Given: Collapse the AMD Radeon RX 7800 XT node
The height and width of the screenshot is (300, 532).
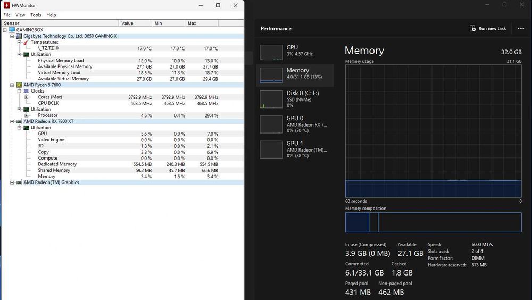Looking at the screenshot, I should coord(12,121).
